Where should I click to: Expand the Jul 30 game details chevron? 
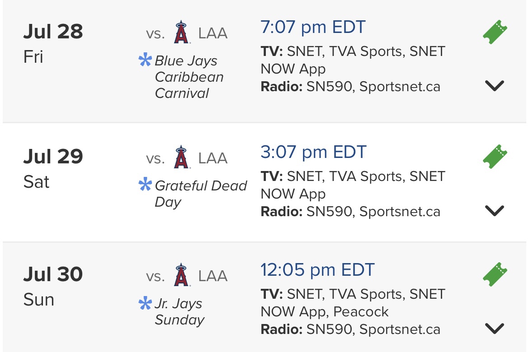[494, 329]
